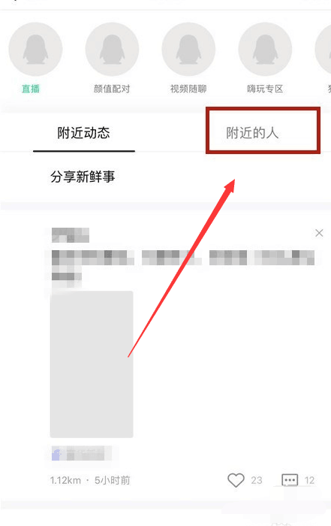Tap the blurred tag below the image
The height and width of the screenshot is (526, 331).
pyautogui.click(x=78, y=453)
